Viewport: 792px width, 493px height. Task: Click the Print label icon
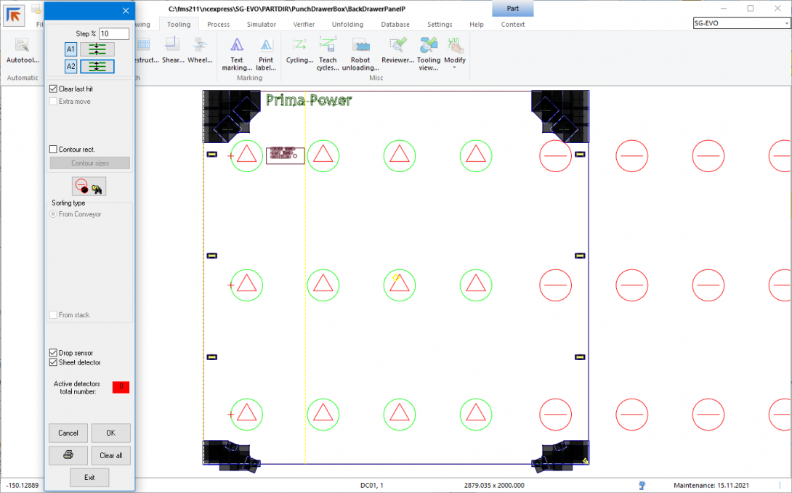click(266, 52)
